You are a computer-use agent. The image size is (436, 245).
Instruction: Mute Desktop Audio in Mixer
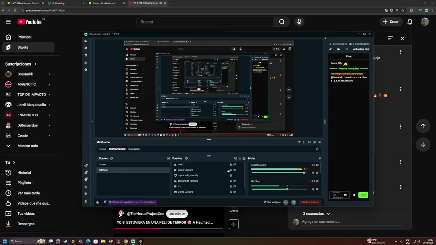[x=313, y=173]
